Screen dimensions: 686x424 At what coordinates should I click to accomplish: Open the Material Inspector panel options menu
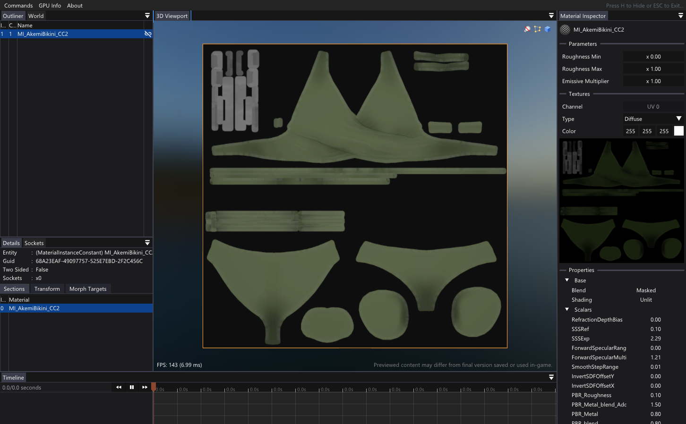tap(681, 16)
